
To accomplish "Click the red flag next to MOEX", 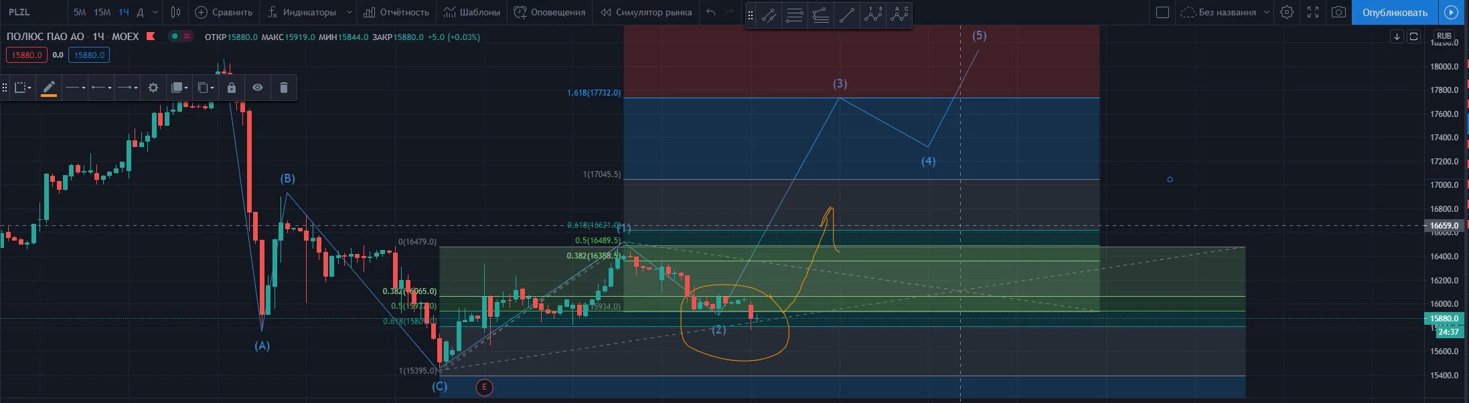I will point(151,36).
